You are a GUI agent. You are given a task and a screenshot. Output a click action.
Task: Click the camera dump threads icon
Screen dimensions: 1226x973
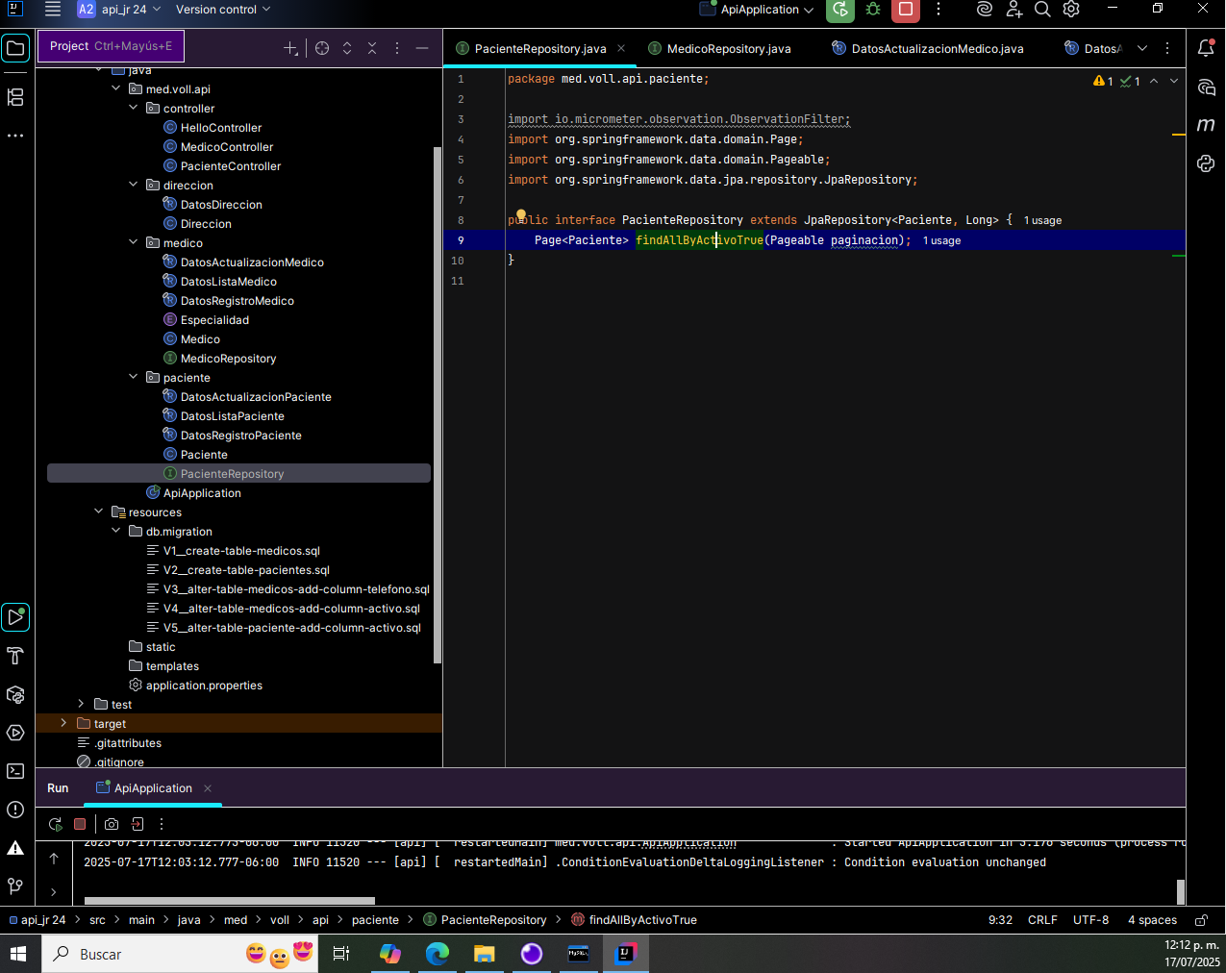[x=112, y=824]
